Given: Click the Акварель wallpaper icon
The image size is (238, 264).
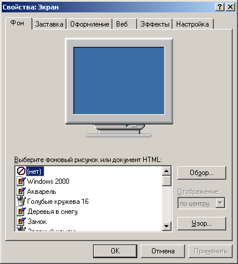Looking at the screenshot, I should (x=21, y=191).
